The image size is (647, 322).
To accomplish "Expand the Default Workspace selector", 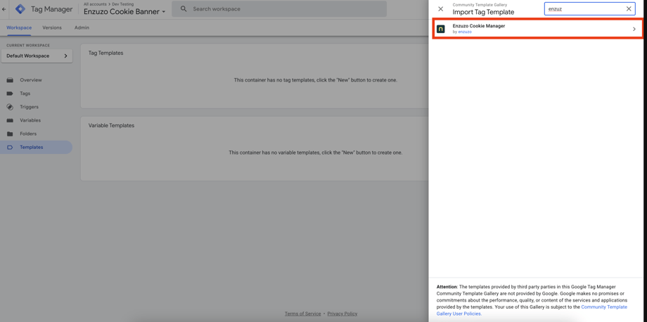I will 37,56.
